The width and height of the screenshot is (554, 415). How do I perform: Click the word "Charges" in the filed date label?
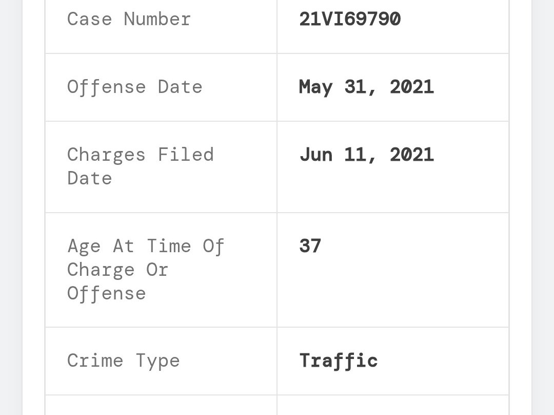click(x=106, y=155)
